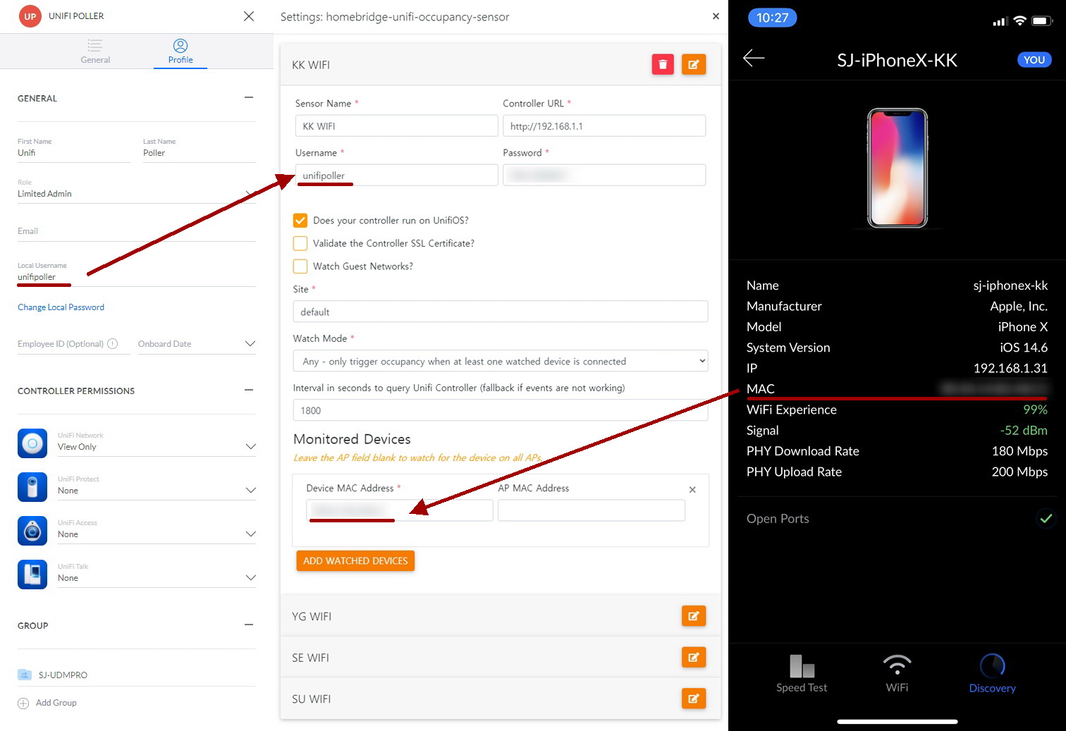Tap the iPhone X device image
Screen dimensions: 1066x731
[x=897, y=168]
